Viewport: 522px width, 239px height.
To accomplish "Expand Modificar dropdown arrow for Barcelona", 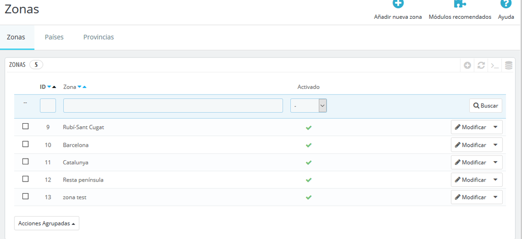I will pyautogui.click(x=495, y=145).
